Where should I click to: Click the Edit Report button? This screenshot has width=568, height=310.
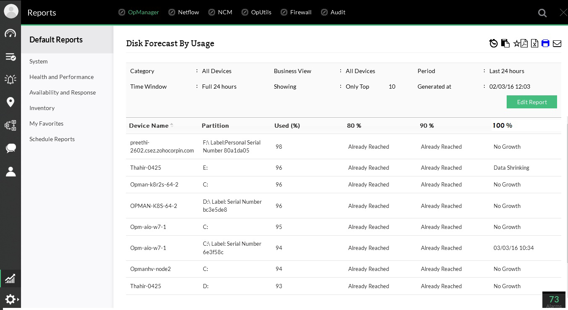[x=531, y=102]
